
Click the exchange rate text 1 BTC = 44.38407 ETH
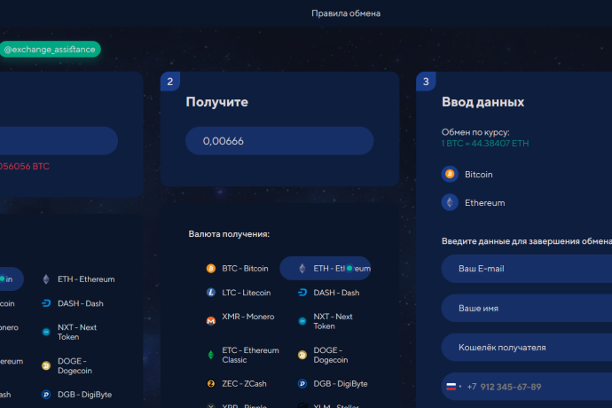click(x=485, y=144)
